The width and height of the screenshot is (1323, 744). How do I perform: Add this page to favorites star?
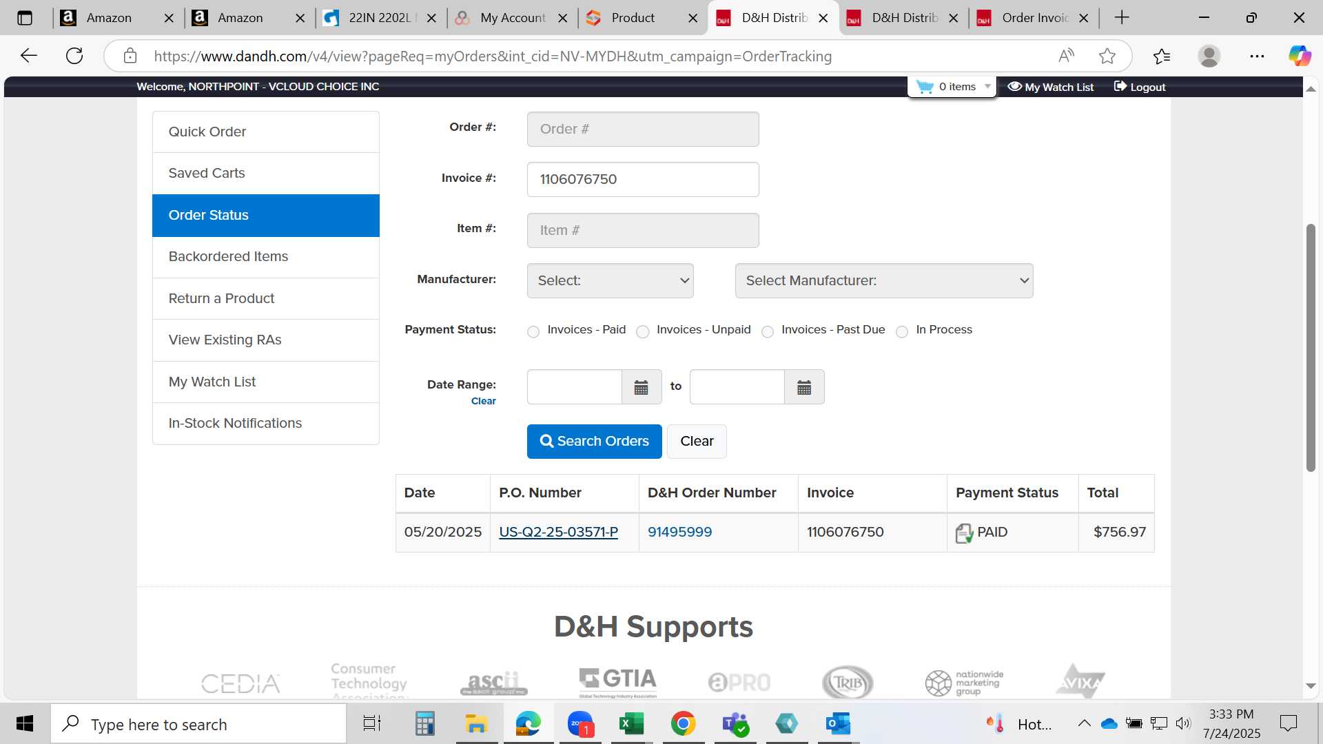pyautogui.click(x=1107, y=56)
